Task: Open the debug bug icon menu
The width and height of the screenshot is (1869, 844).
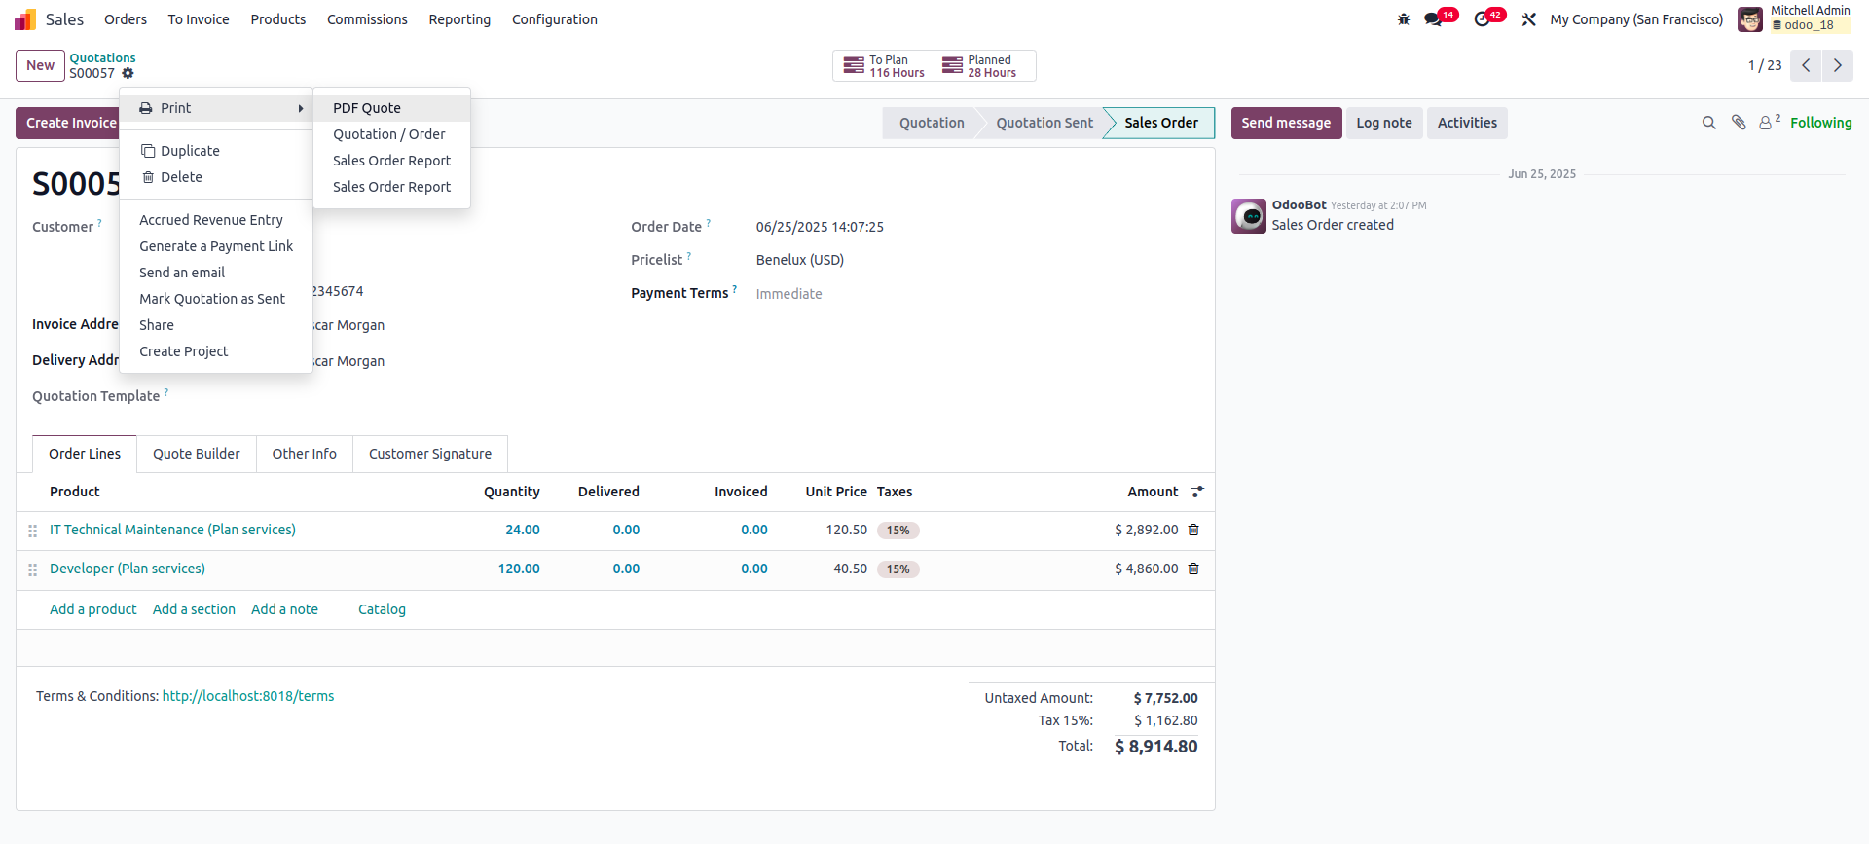Action: coord(1404,19)
